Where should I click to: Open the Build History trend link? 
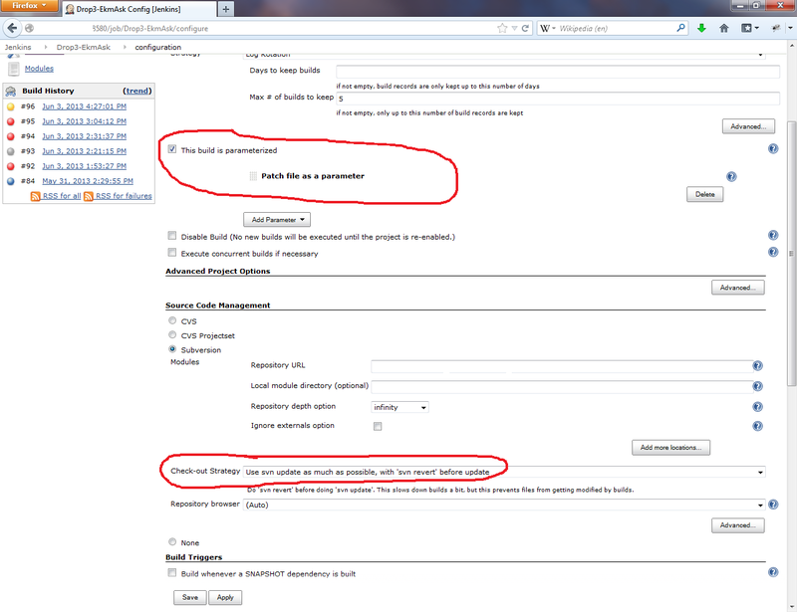click(137, 91)
